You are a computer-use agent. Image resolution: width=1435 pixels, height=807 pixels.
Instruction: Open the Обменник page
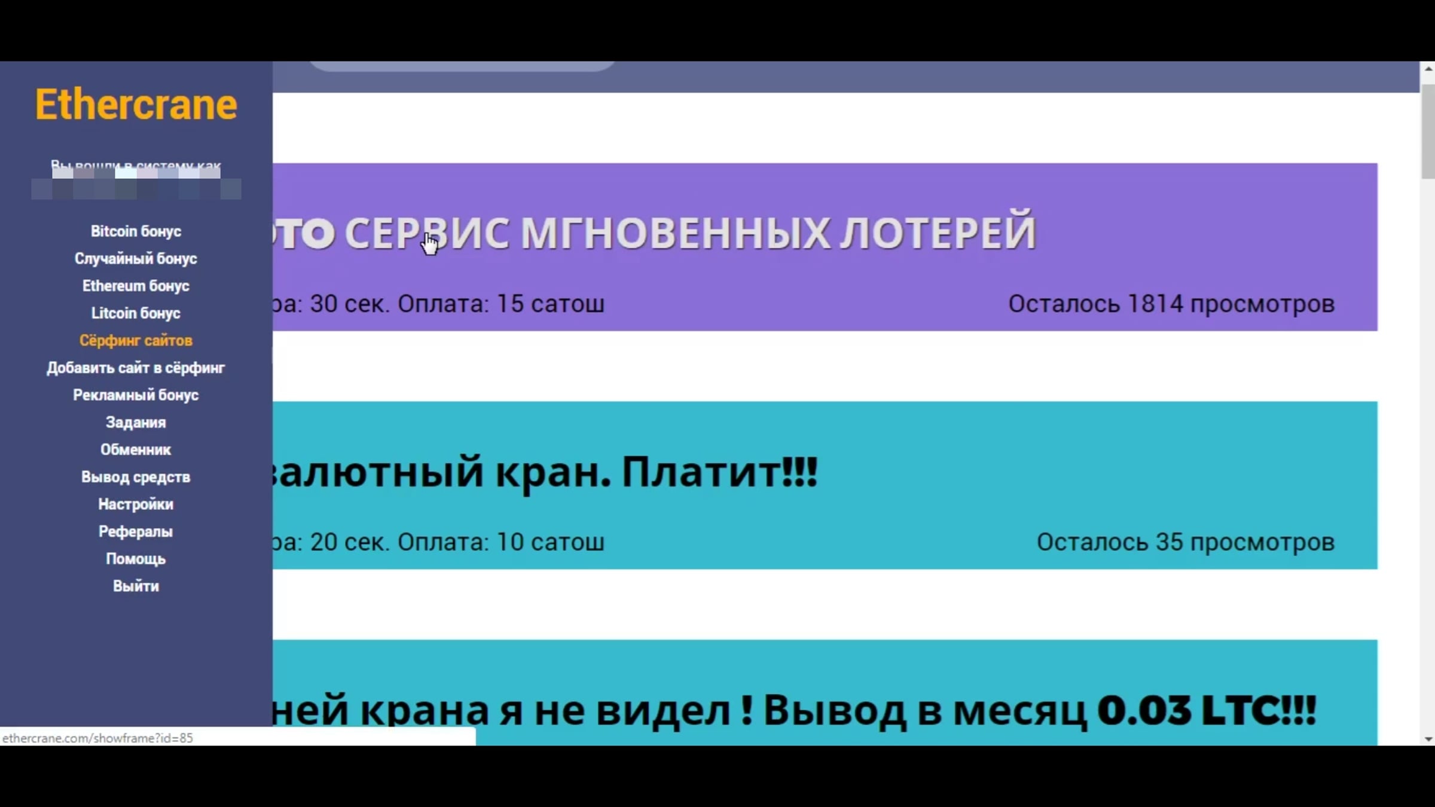(x=136, y=450)
